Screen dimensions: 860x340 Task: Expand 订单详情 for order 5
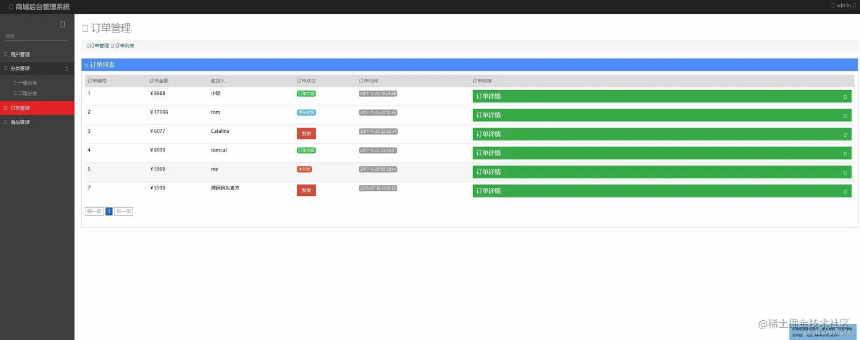662,172
